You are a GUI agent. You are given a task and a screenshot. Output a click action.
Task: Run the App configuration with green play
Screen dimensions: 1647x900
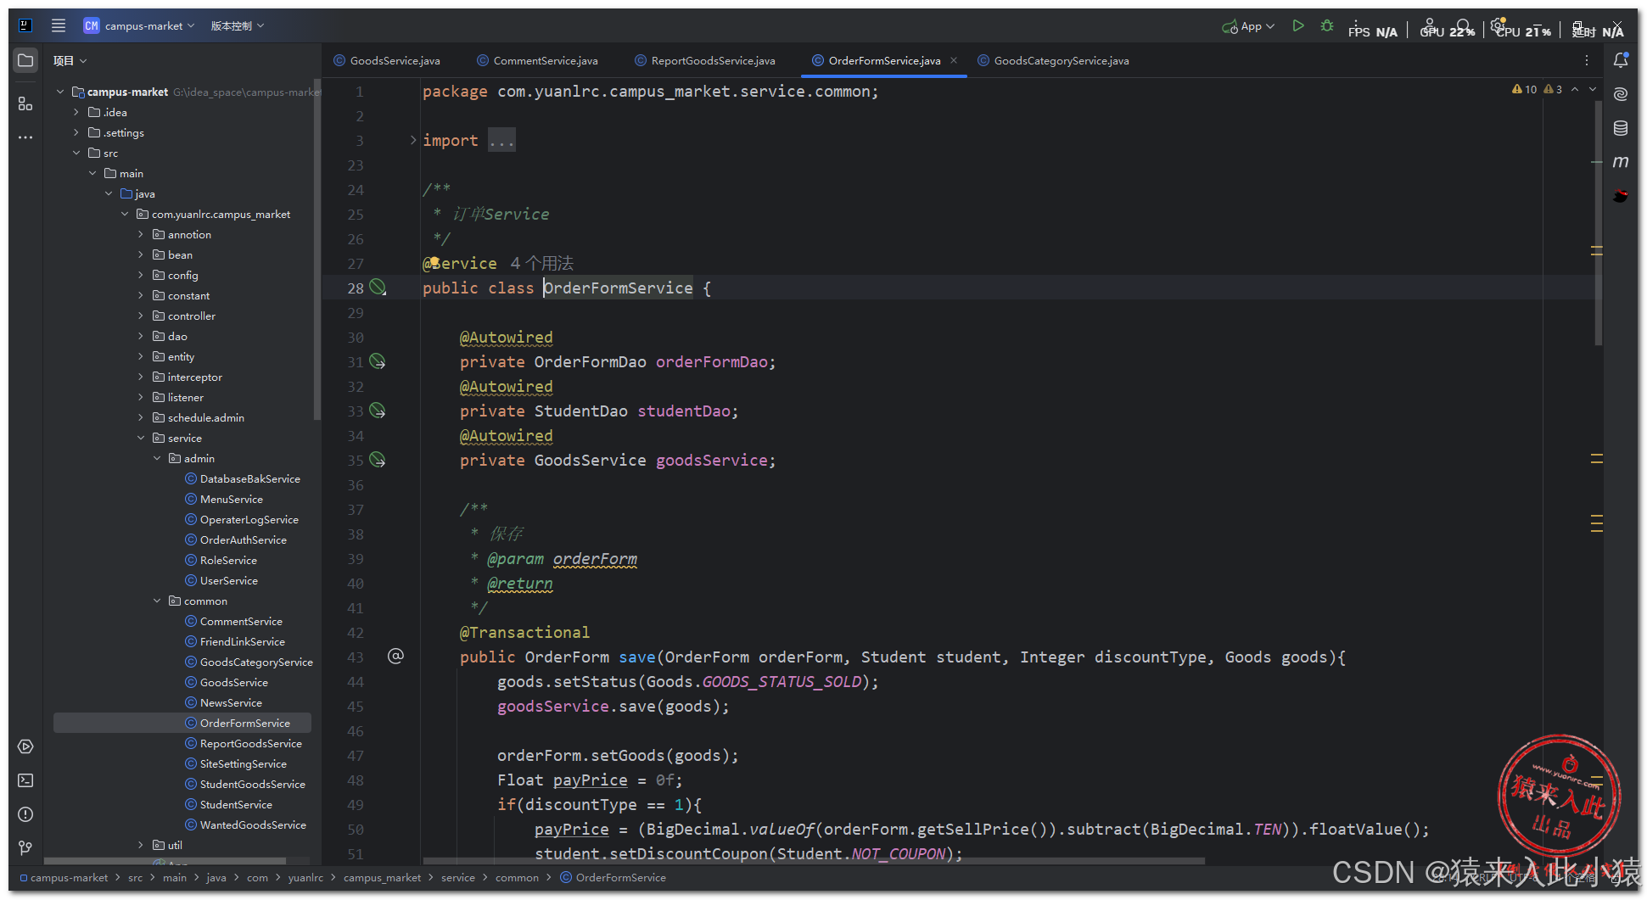[x=1298, y=26]
